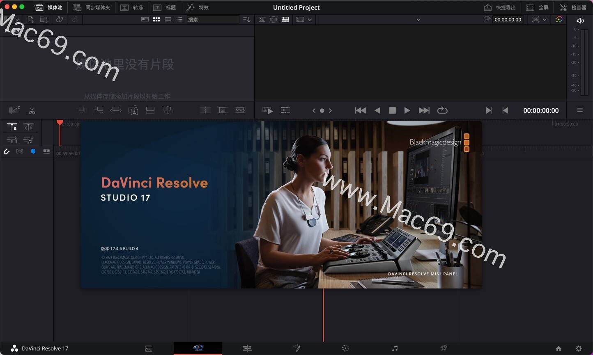Click 快捷导出 quick export button
Screen dimensions: 593x355
pos(499,7)
